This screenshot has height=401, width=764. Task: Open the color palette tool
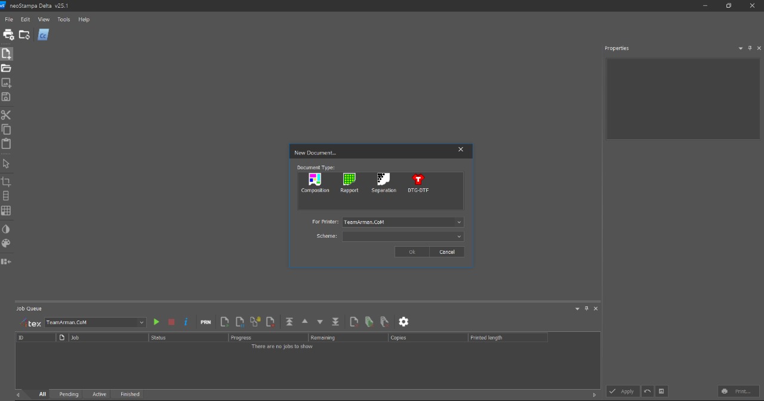point(6,243)
